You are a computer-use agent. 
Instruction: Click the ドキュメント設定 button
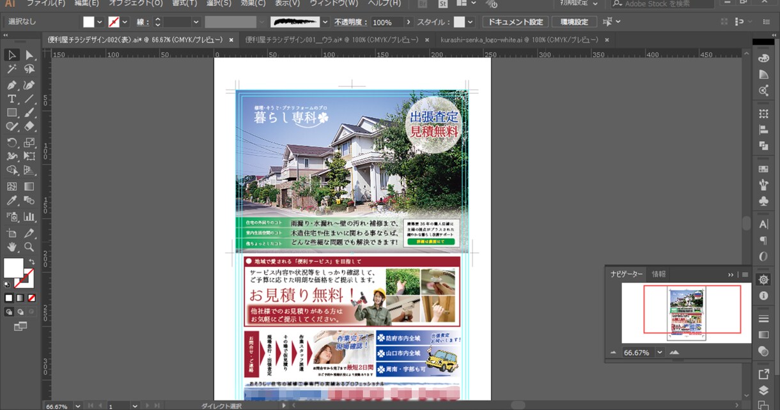tap(515, 22)
